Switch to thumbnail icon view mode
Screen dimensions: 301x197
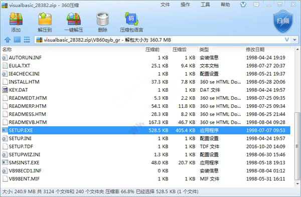coord(17,40)
